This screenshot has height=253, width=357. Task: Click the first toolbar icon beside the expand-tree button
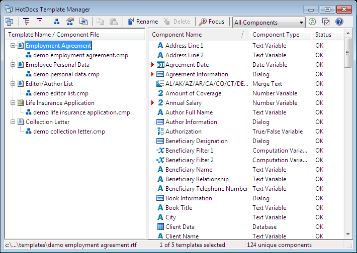click(10, 22)
